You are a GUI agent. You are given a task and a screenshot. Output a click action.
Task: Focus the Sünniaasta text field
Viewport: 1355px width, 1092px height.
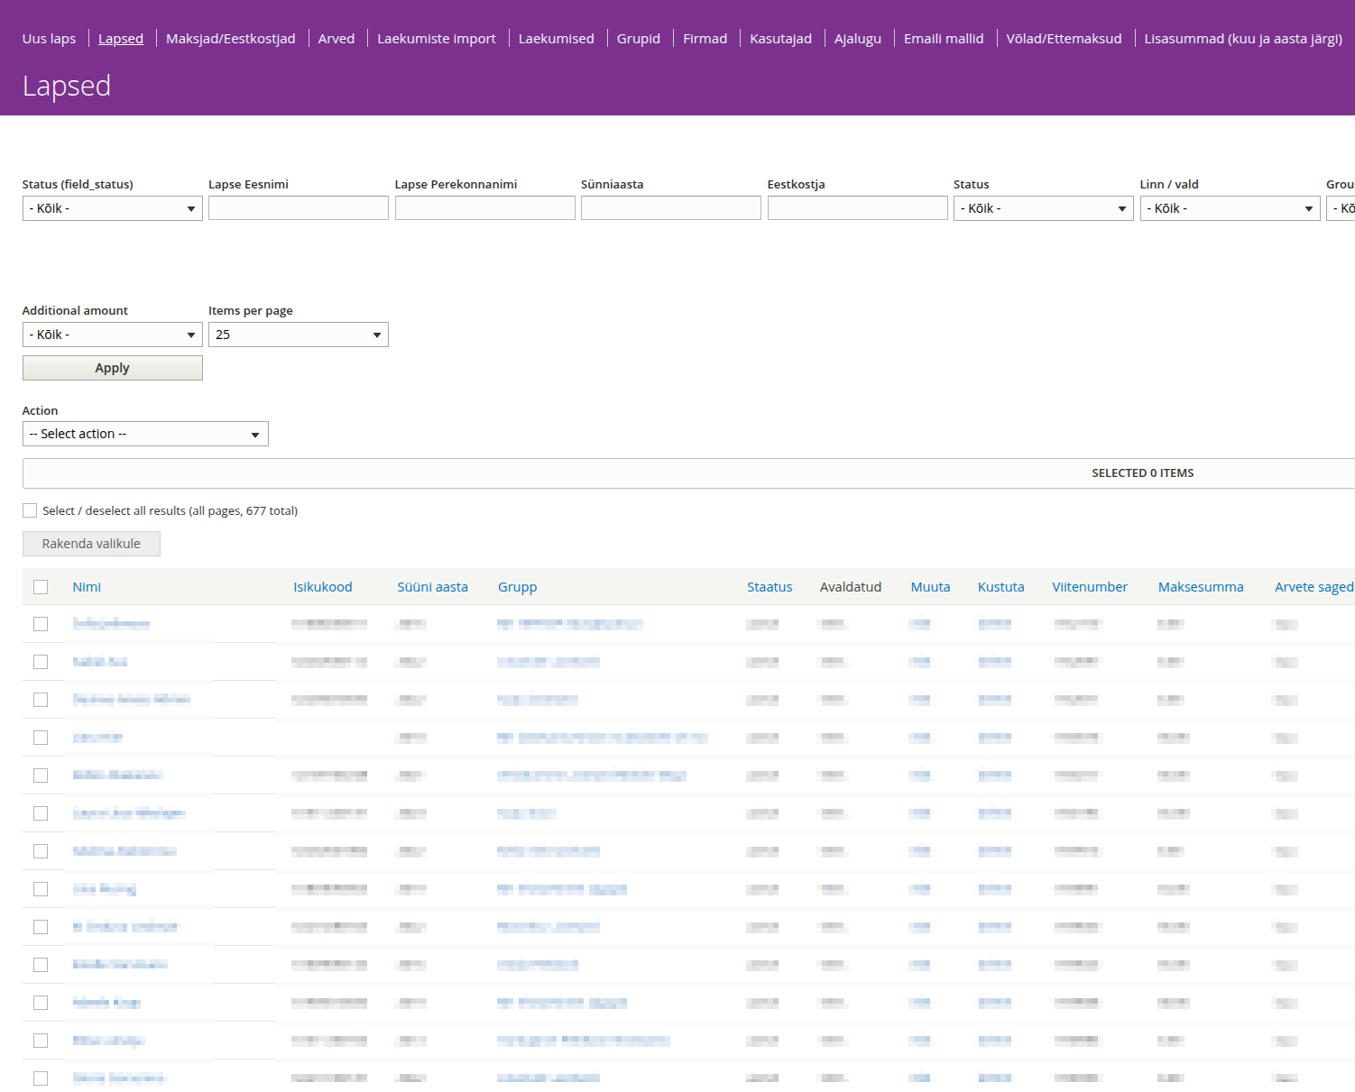click(x=670, y=208)
